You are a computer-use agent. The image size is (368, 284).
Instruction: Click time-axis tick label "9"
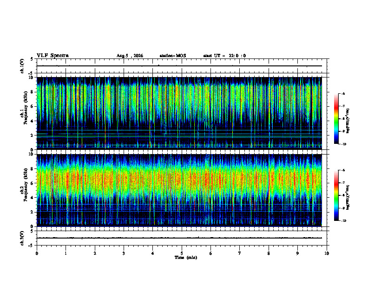click(x=297, y=253)
